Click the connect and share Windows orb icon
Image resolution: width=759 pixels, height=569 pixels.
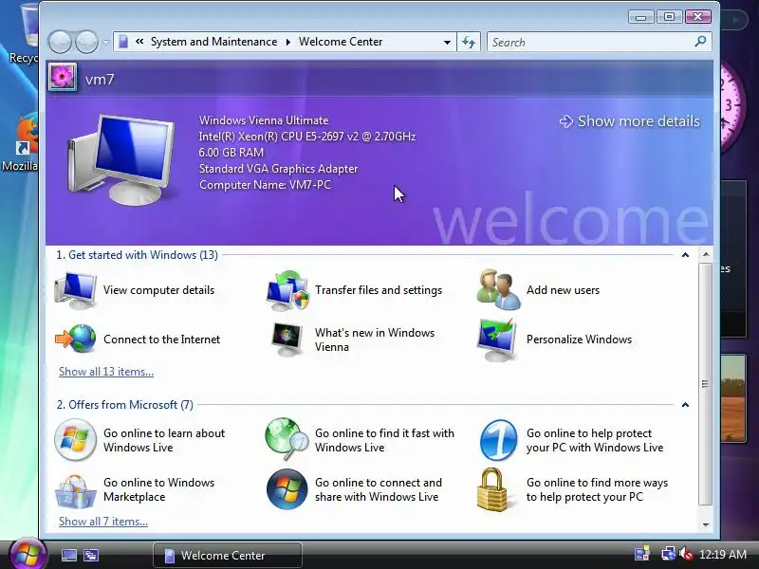click(287, 489)
